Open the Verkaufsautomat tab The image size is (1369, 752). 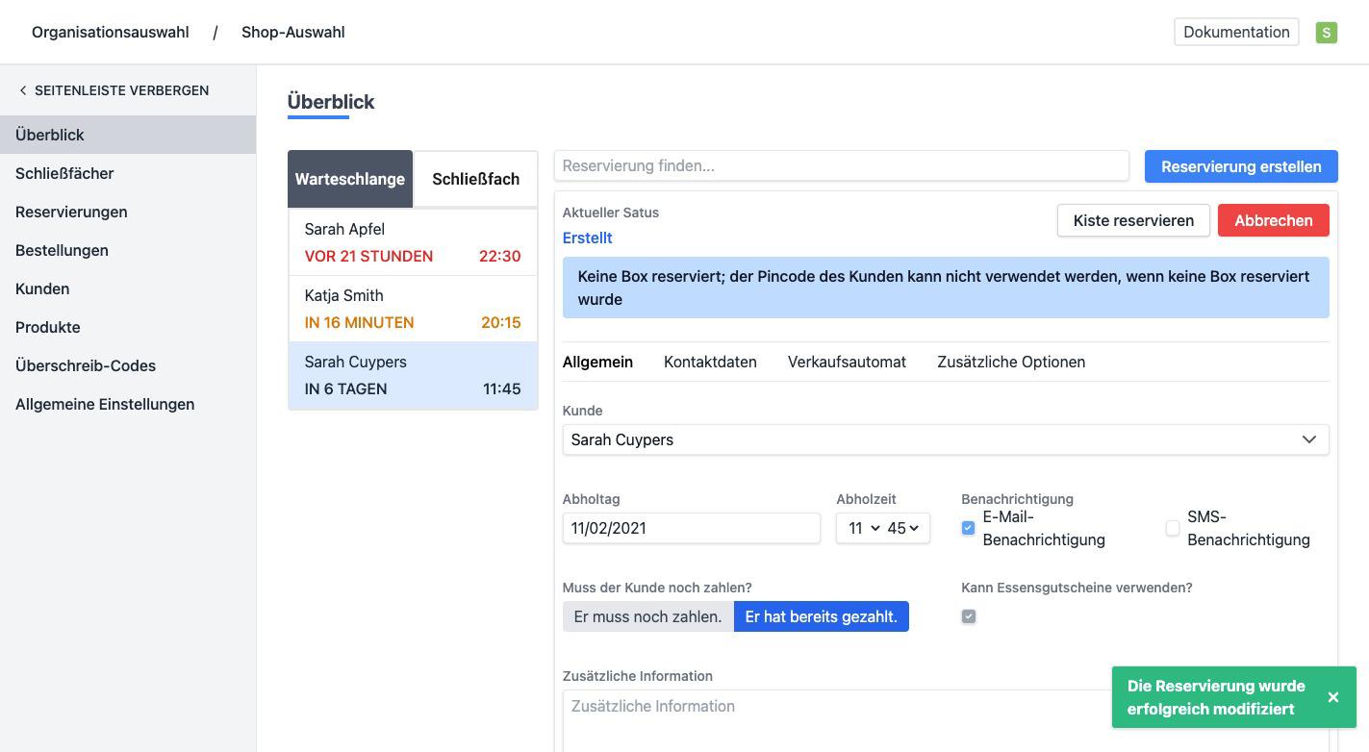(x=847, y=362)
